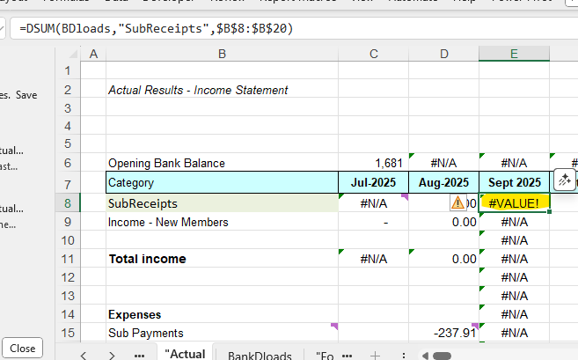Switch to the BankDloads sheet tab

(260, 355)
